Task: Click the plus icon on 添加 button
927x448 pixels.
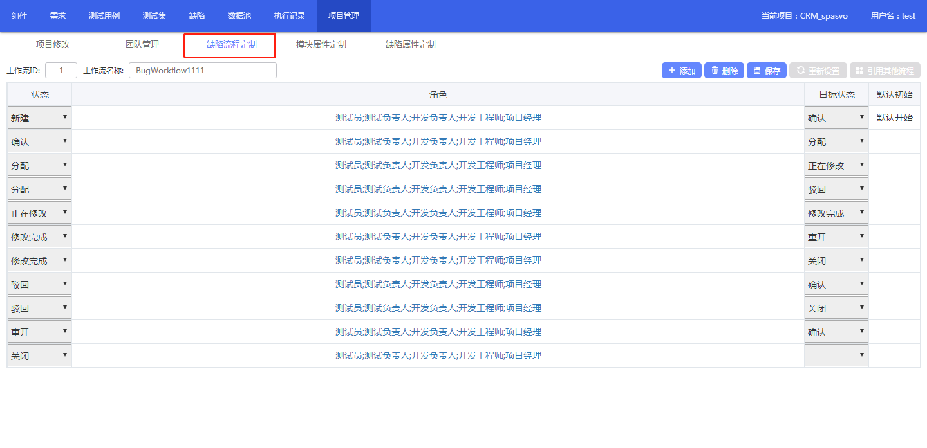Action: click(x=672, y=71)
